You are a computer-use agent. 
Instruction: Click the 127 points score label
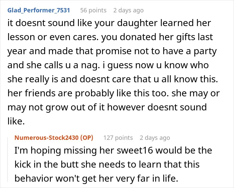click(118, 138)
